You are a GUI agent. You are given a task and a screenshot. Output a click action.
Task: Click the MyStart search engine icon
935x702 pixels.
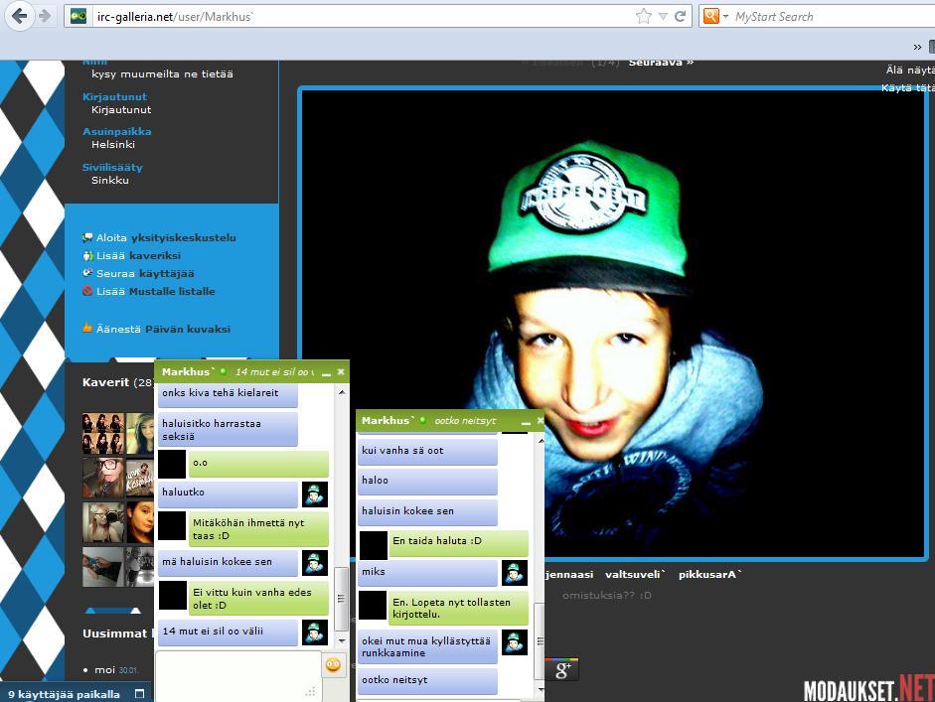pos(710,16)
